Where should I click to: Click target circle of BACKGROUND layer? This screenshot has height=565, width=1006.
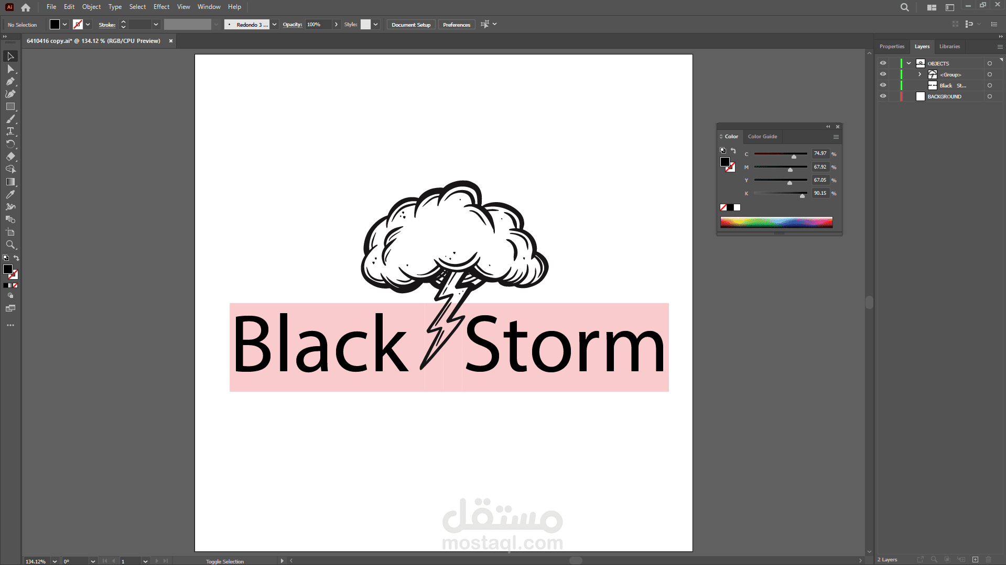pyautogui.click(x=990, y=96)
